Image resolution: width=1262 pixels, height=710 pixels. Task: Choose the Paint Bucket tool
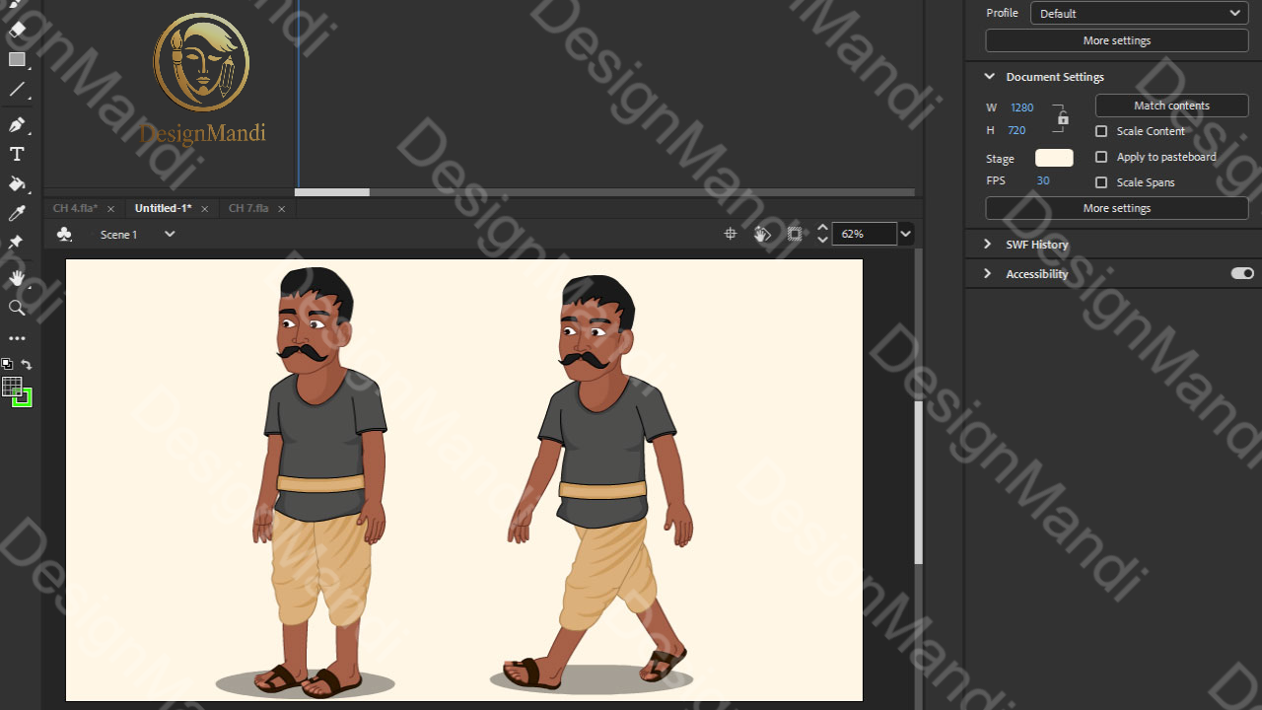(16, 183)
